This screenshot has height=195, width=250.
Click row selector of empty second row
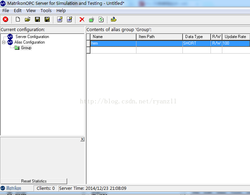click(88, 50)
